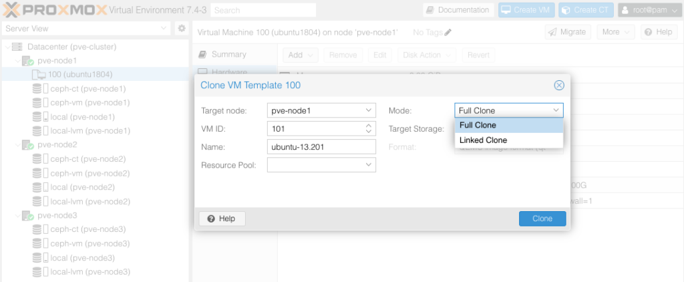Select ceph-ct (pve-node3) storage icon
The height and width of the screenshot is (282, 684).
[40, 229]
